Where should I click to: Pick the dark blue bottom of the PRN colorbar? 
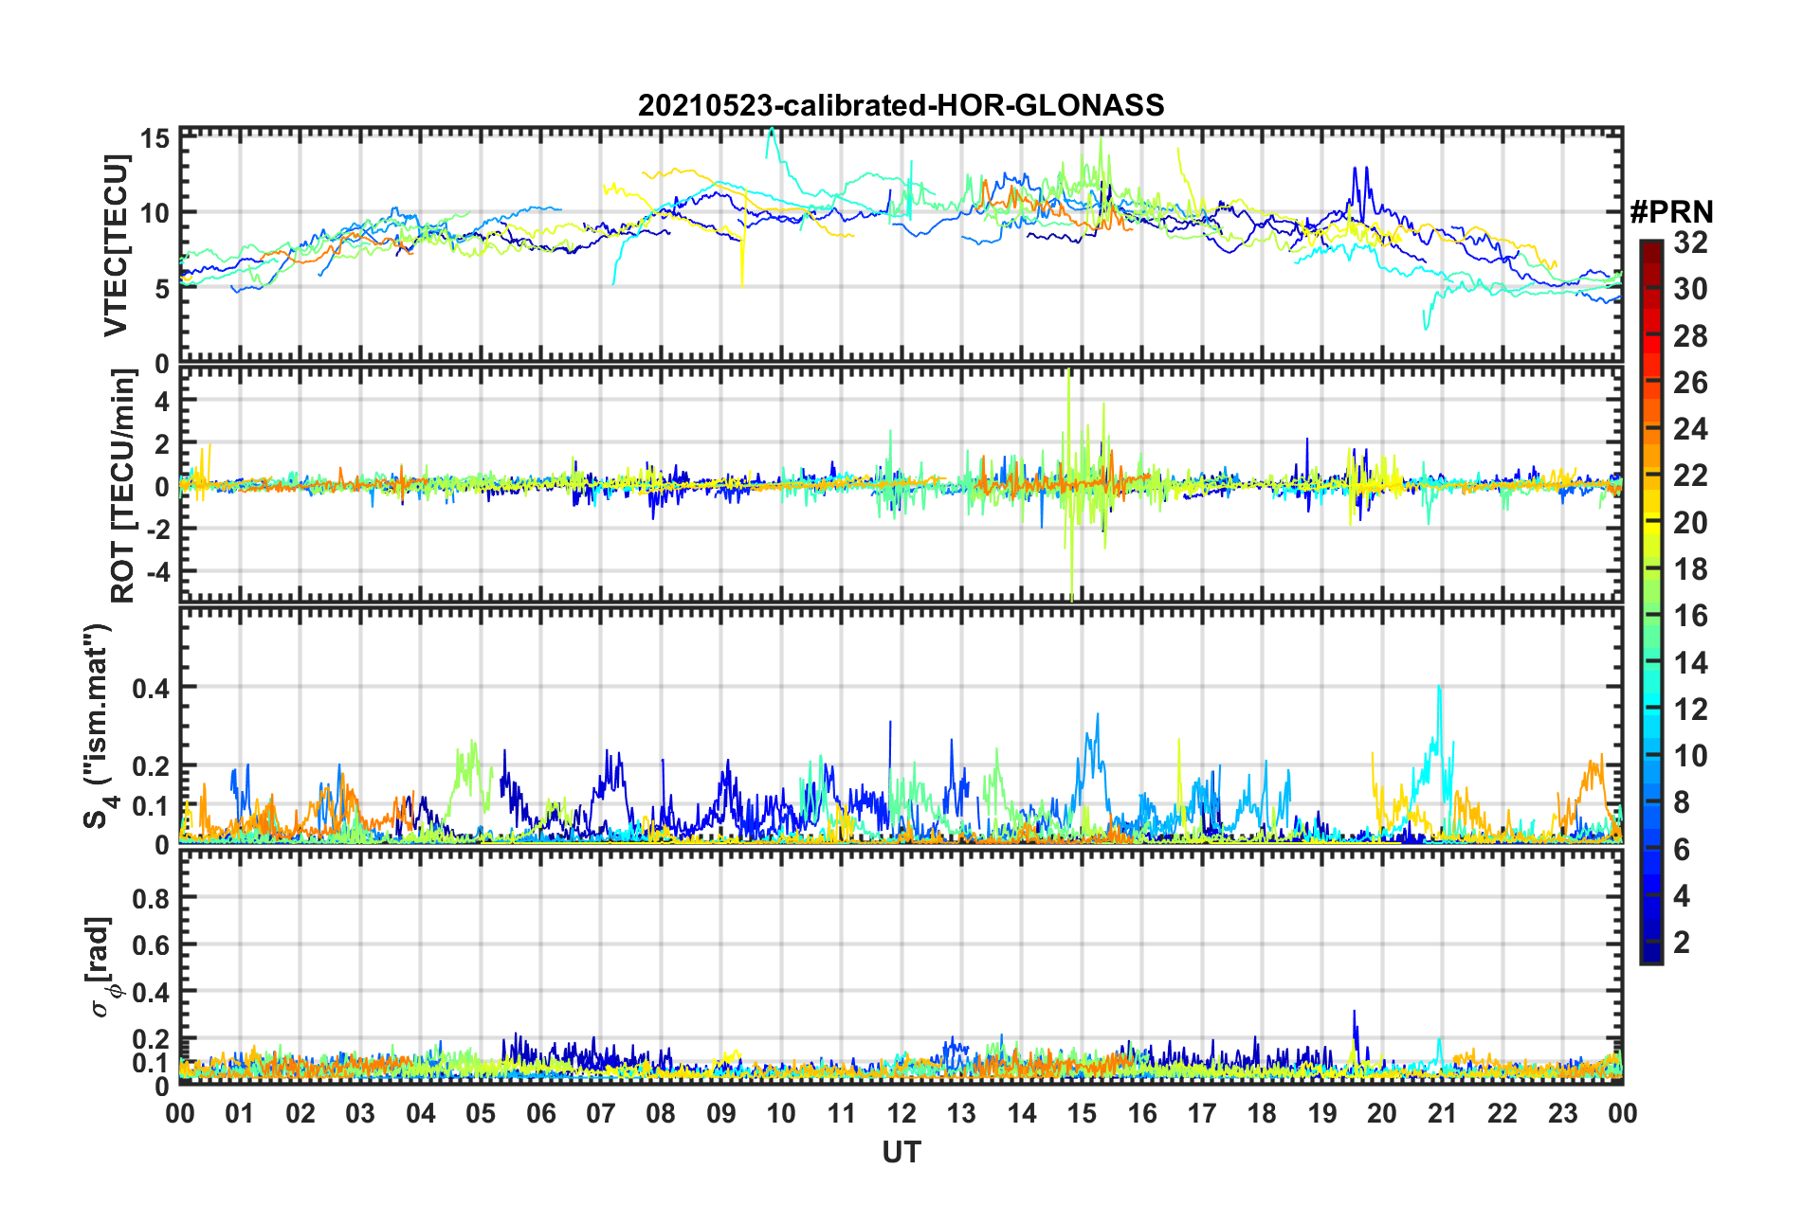tap(1650, 957)
